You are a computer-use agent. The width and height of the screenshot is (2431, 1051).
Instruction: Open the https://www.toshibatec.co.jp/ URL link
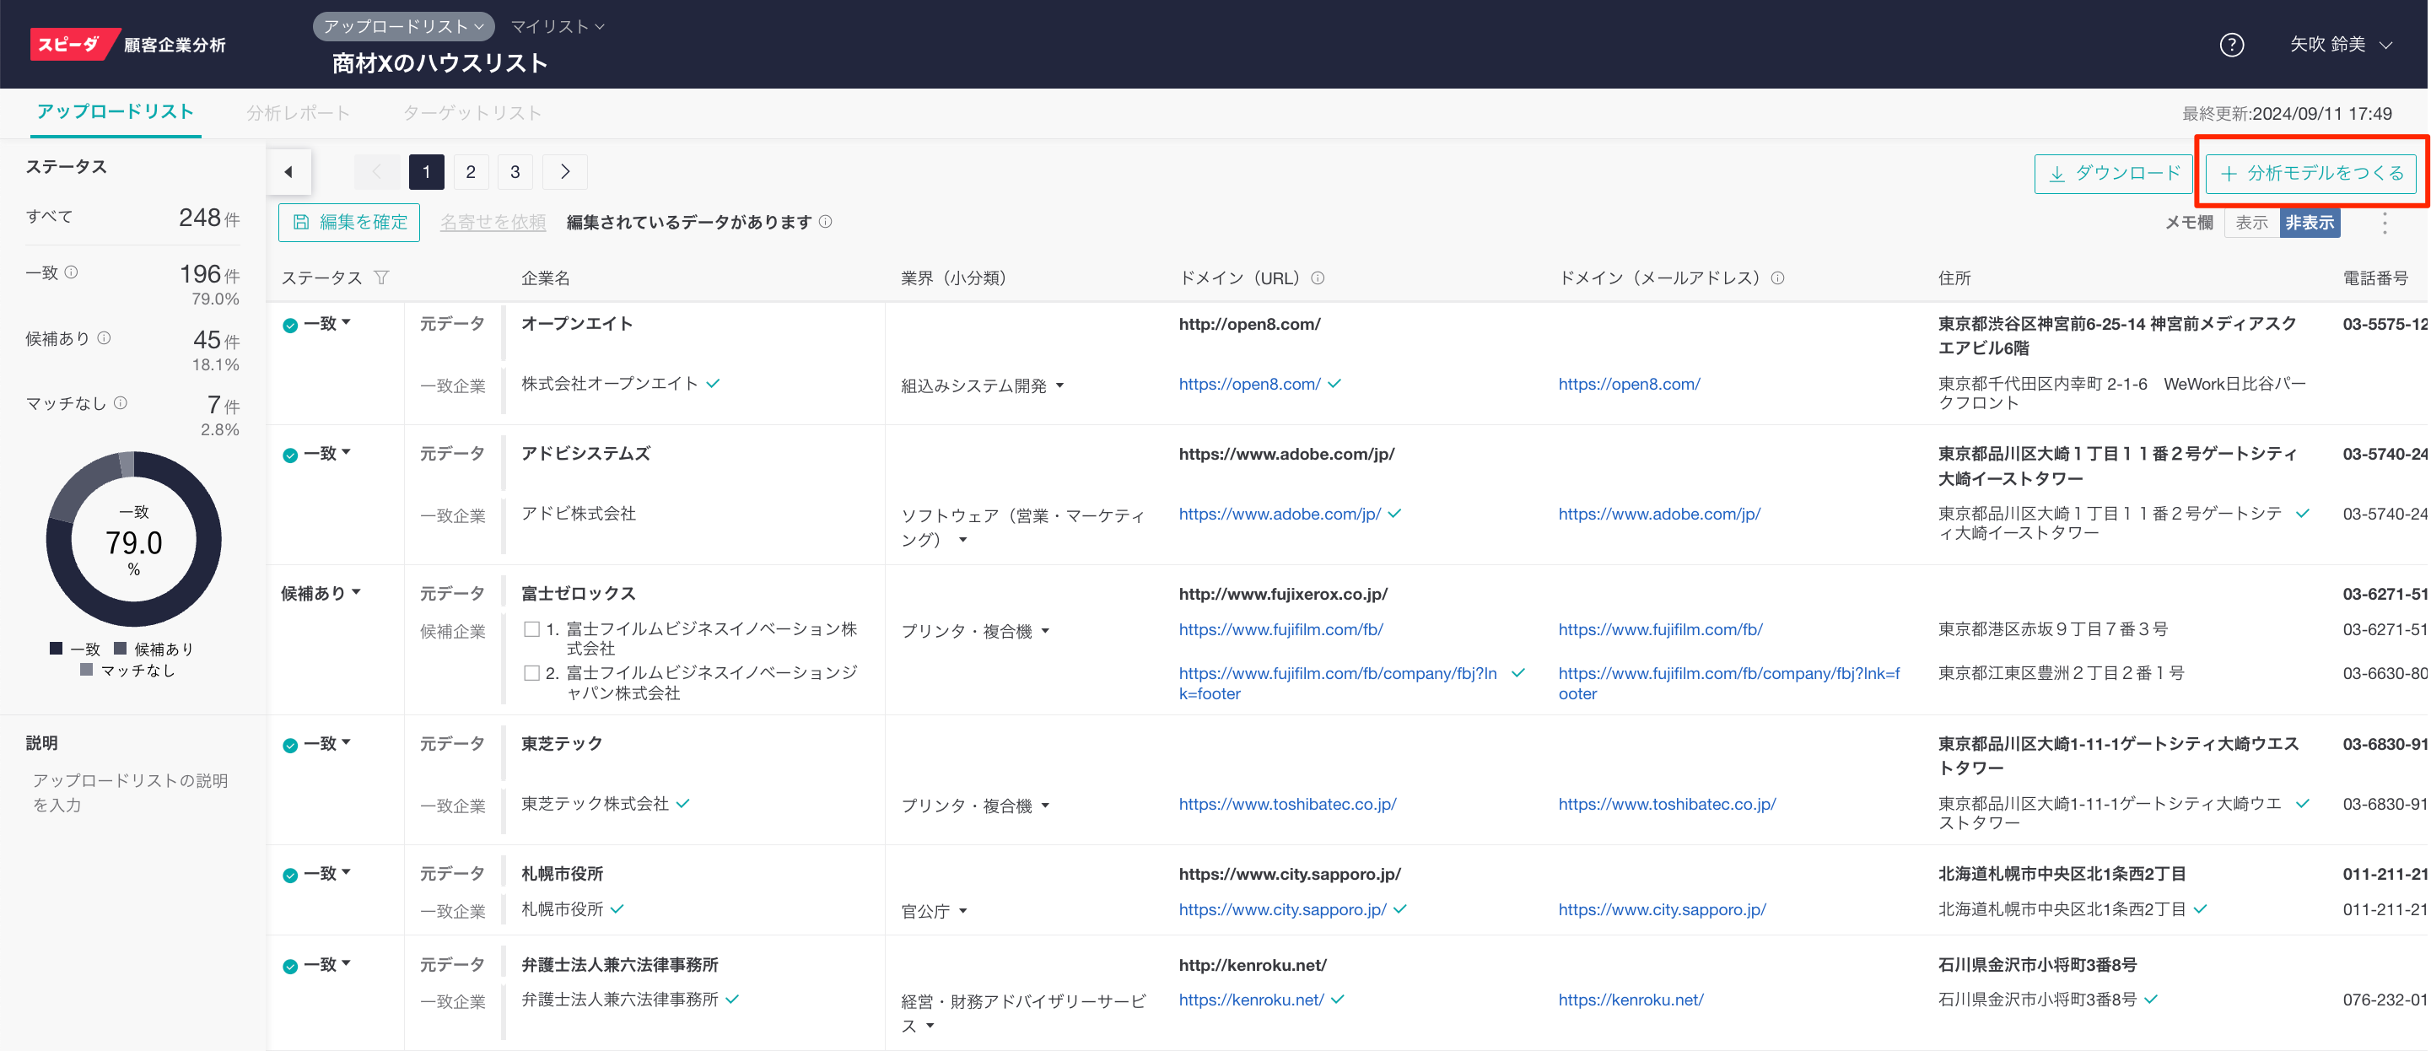(1287, 804)
